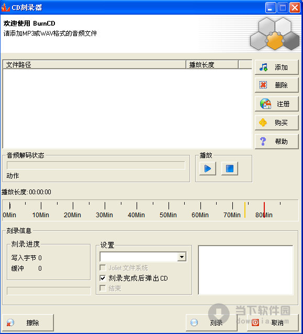303x334 pixels.
Task: Click the 播放长度 column header
Action: coord(212,64)
